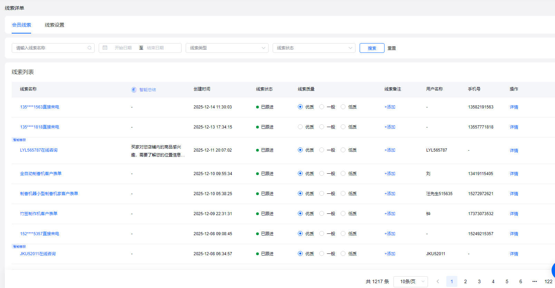The image size is (555, 288).
Task: Go to page 3 in pagination
Action: [x=479, y=281]
